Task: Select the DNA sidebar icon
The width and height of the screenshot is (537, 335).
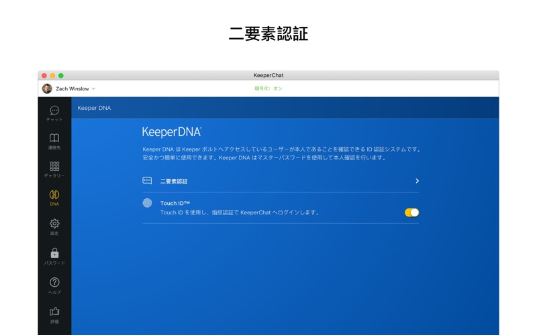Action: 54,195
